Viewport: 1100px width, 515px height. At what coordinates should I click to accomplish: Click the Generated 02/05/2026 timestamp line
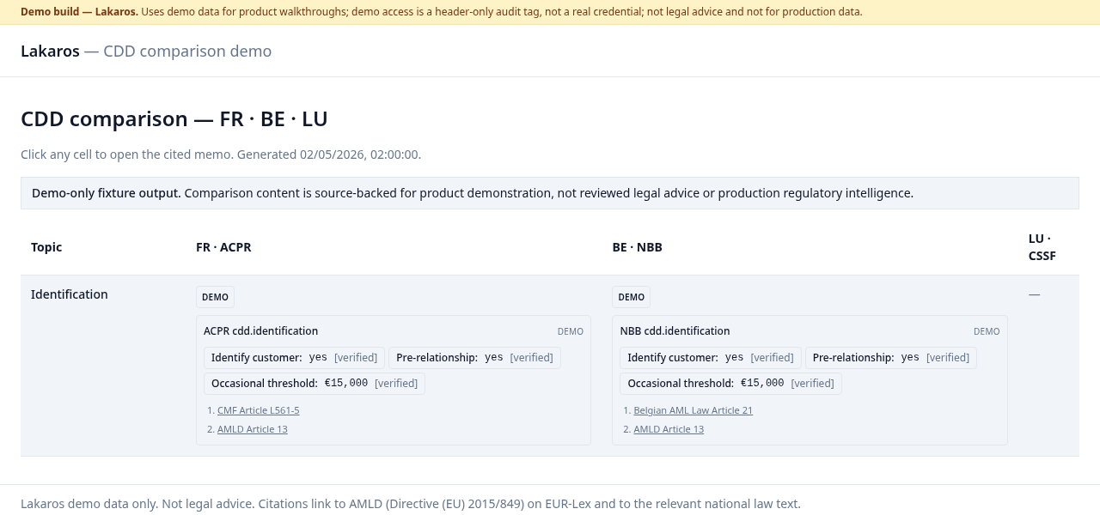pos(221,154)
